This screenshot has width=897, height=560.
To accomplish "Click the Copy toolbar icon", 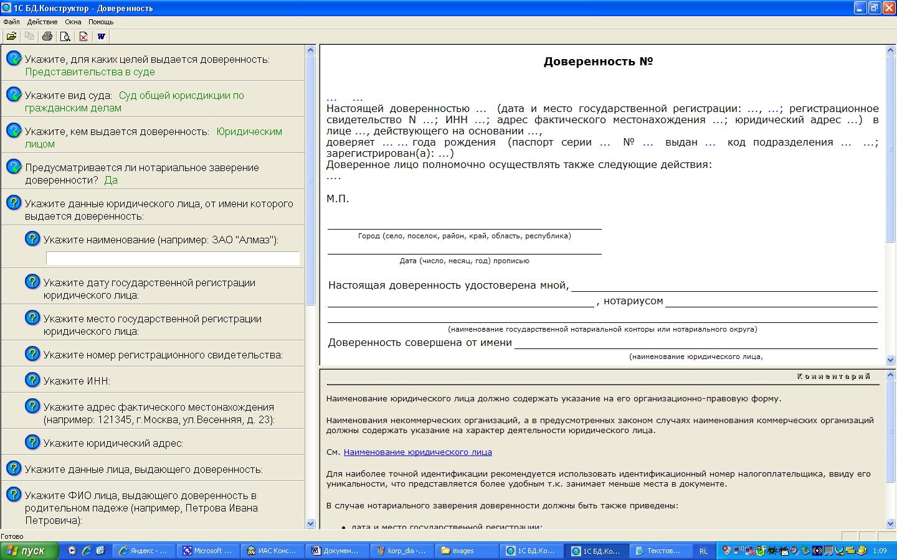I will pyautogui.click(x=29, y=36).
